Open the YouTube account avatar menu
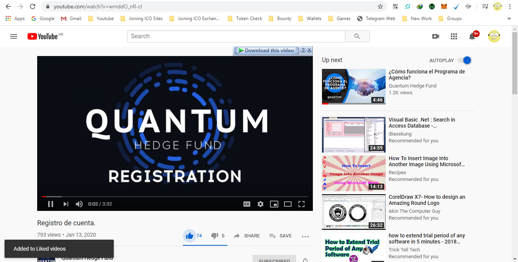Screen dimensions: 518x262 pos(494,36)
